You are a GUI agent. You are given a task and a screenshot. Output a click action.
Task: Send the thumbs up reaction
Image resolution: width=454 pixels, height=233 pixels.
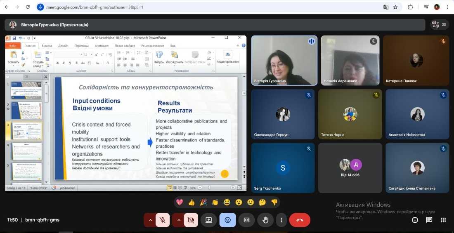191,202
